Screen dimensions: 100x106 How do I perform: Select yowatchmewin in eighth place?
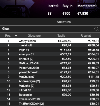(50, 72)
